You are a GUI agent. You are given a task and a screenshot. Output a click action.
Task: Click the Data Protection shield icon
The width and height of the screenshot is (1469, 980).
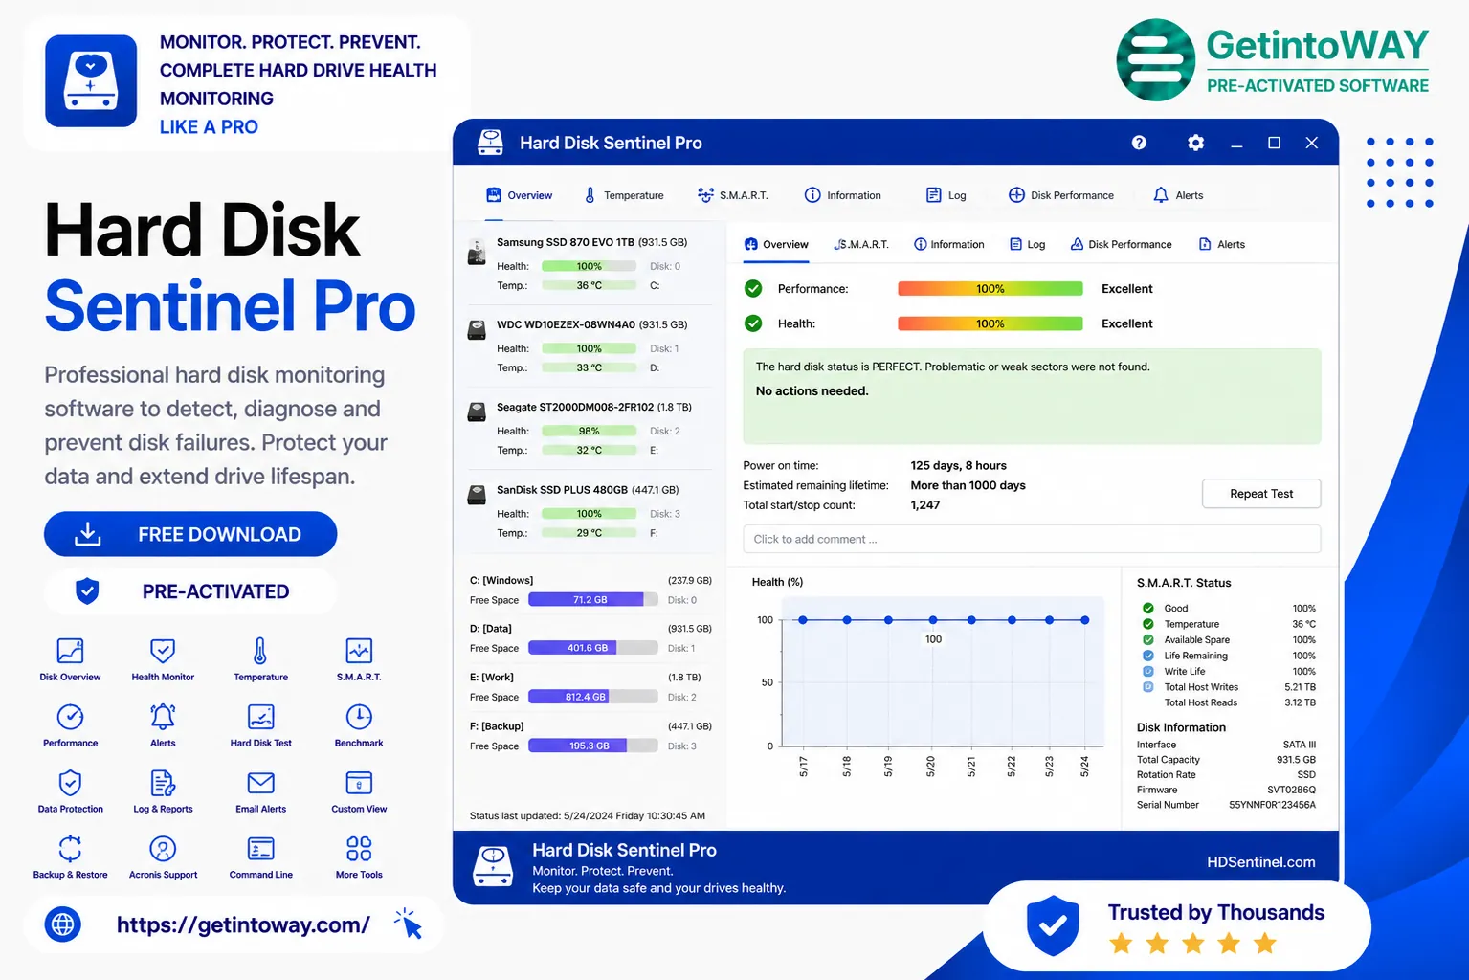tap(70, 783)
